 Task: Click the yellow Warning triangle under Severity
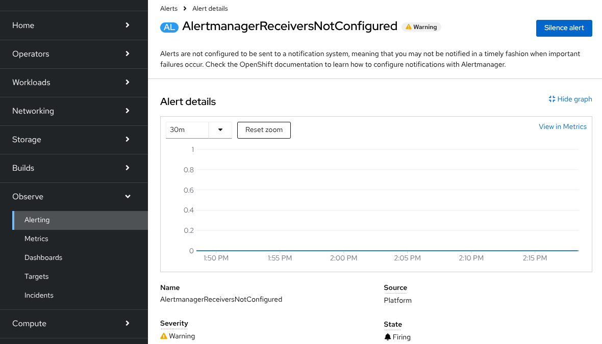pos(164,336)
